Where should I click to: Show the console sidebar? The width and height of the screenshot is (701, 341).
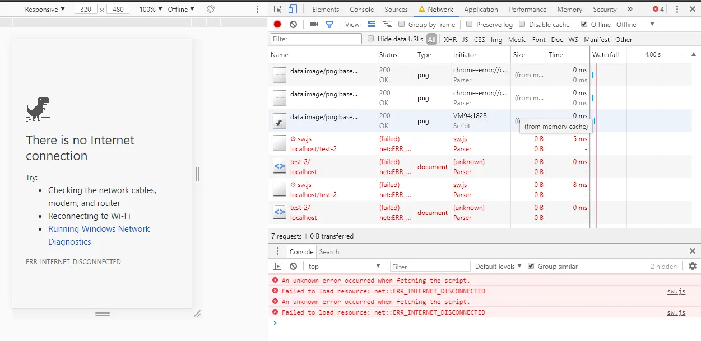pyautogui.click(x=277, y=267)
